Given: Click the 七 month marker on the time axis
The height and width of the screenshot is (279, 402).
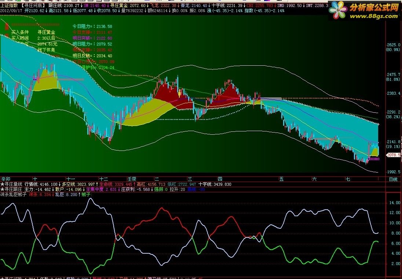Looking at the screenshot, I should tap(348, 179).
